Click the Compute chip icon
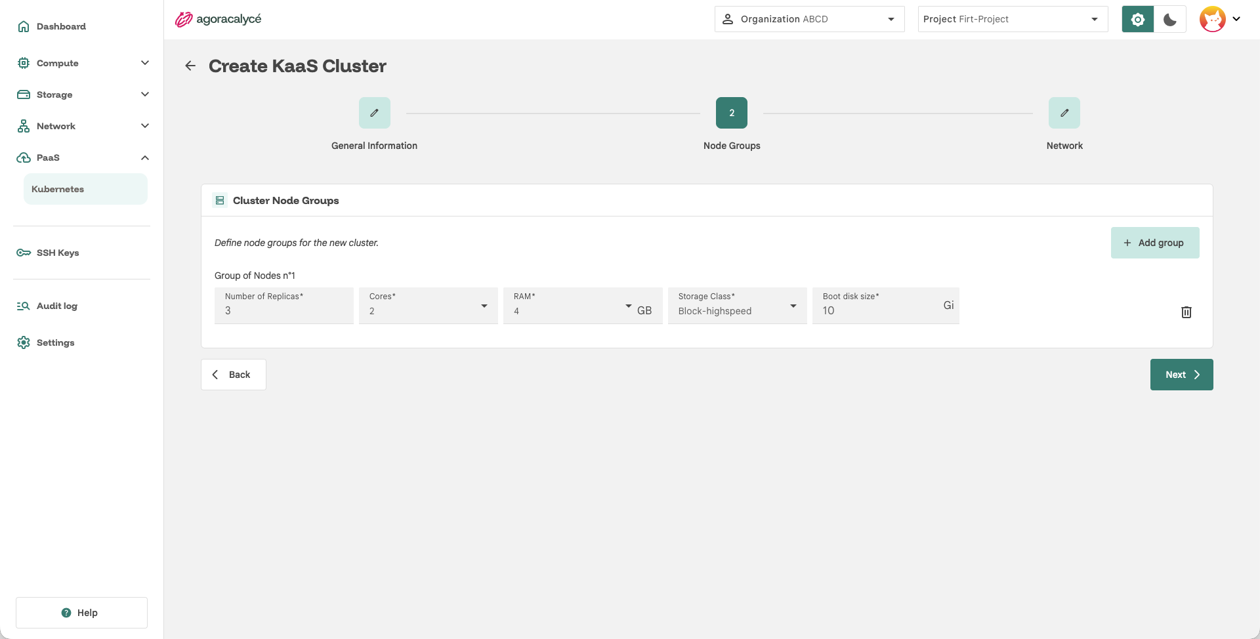Image resolution: width=1260 pixels, height=639 pixels. [x=24, y=63]
